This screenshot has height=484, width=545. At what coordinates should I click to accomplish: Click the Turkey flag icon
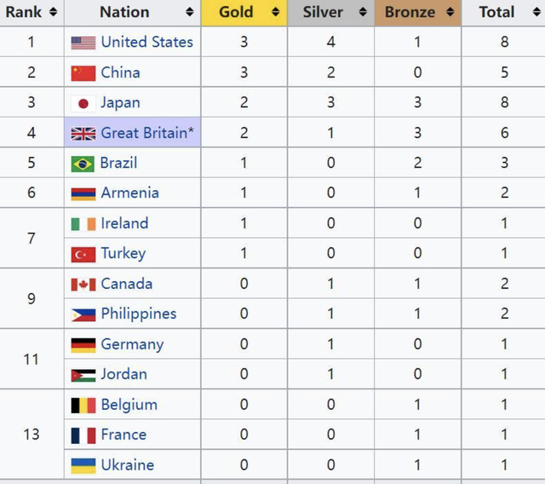click(83, 255)
